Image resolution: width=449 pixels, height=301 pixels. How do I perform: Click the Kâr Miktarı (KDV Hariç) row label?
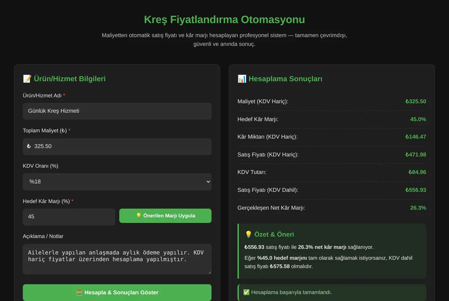[268, 137]
